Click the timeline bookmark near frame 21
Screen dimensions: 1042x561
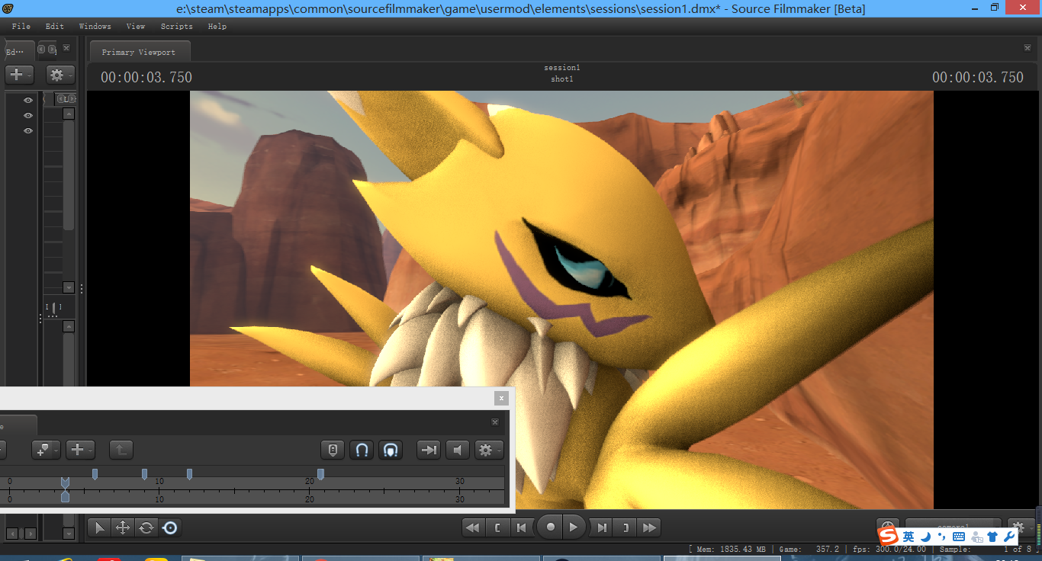[x=320, y=474]
